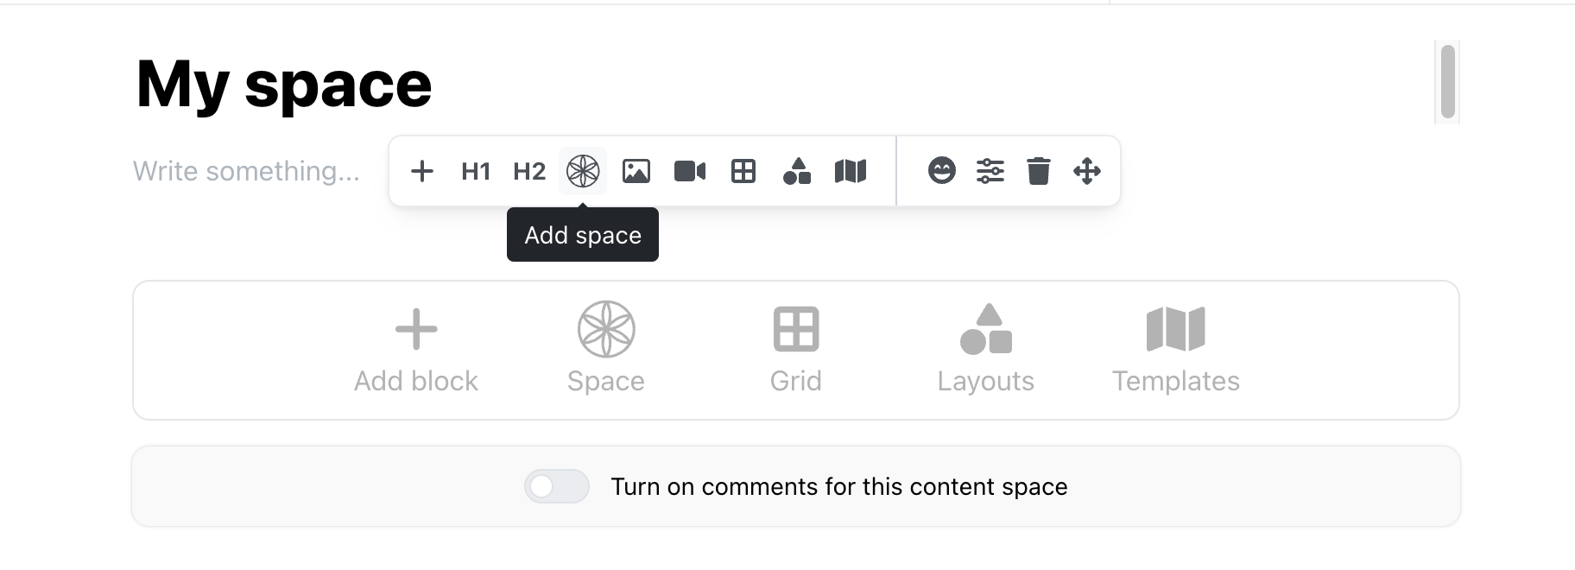
Task: Click the shapes layouts icon in toolbar
Action: point(797,171)
